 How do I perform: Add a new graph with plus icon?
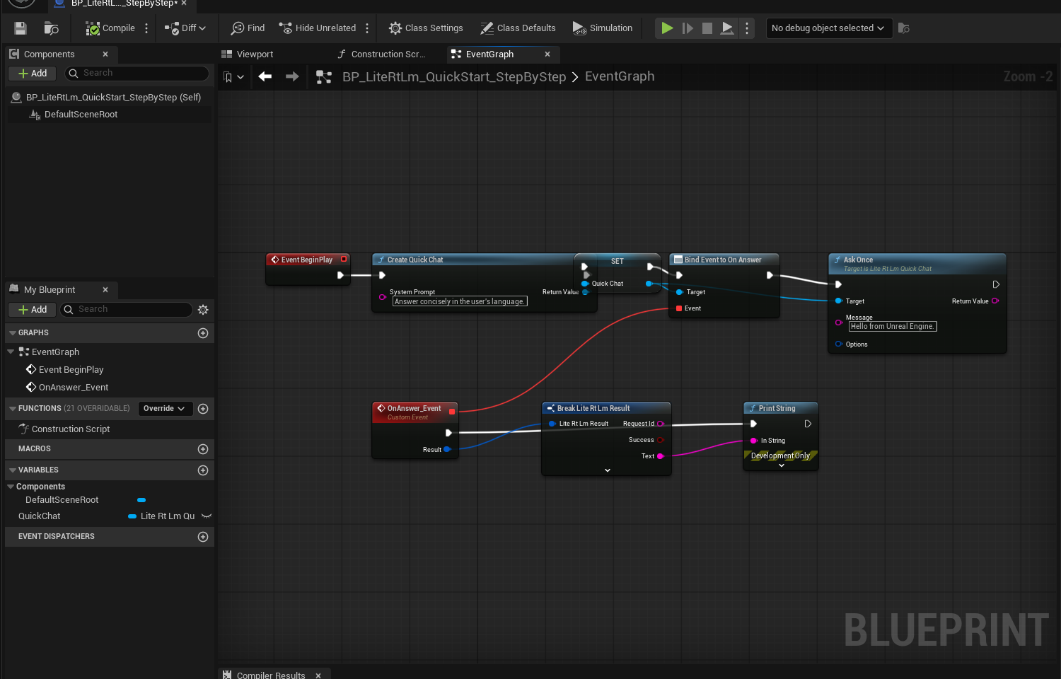tap(203, 333)
